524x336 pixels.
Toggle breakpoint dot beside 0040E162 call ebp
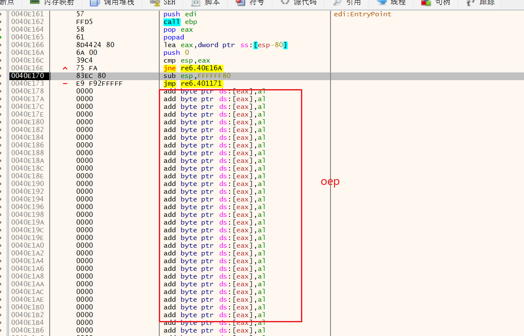pyautogui.click(x=2, y=22)
